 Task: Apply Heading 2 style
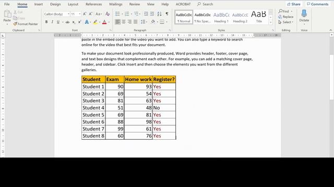[240, 17]
